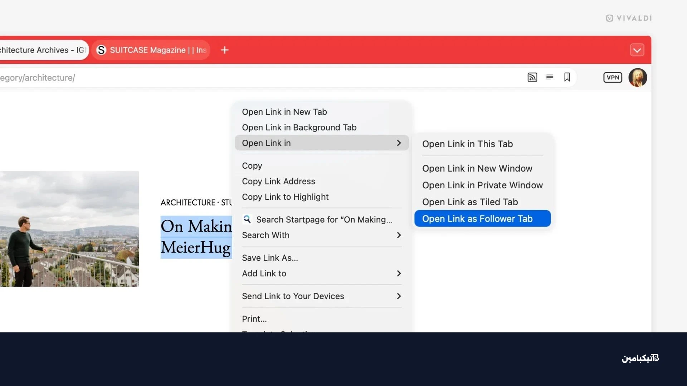Open the user profile avatar
The image size is (687, 386).
pos(638,77)
